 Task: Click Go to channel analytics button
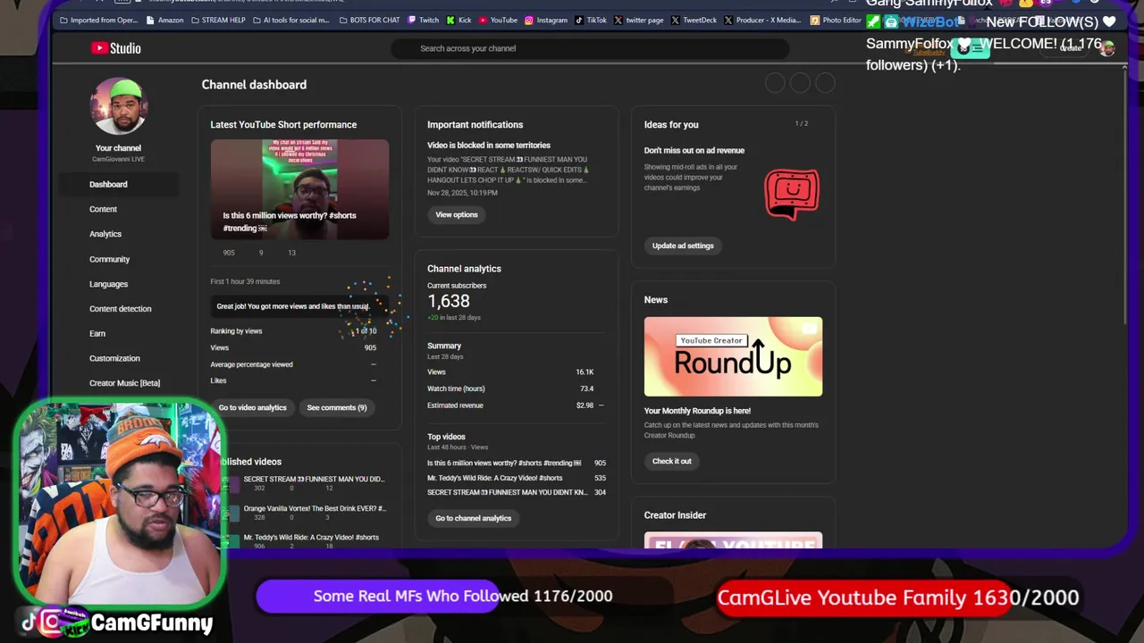click(x=474, y=518)
